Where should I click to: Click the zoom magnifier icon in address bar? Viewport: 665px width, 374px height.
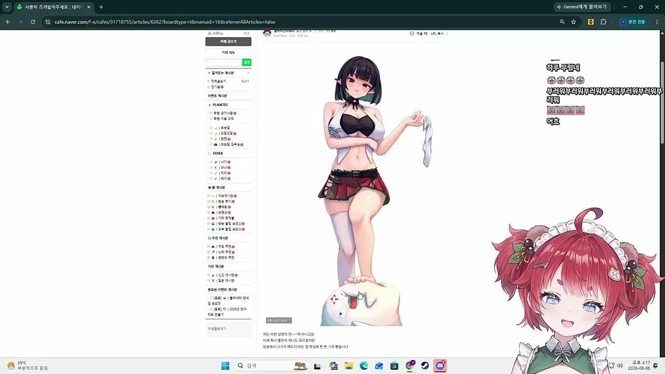pyautogui.click(x=562, y=22)
